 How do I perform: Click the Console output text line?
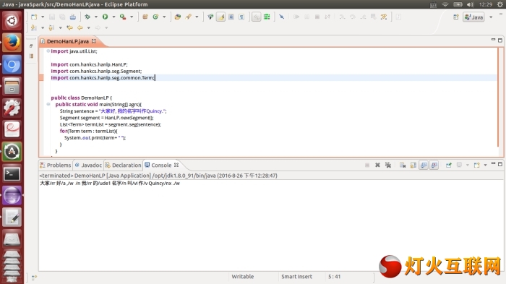click(x=110, y=184)
